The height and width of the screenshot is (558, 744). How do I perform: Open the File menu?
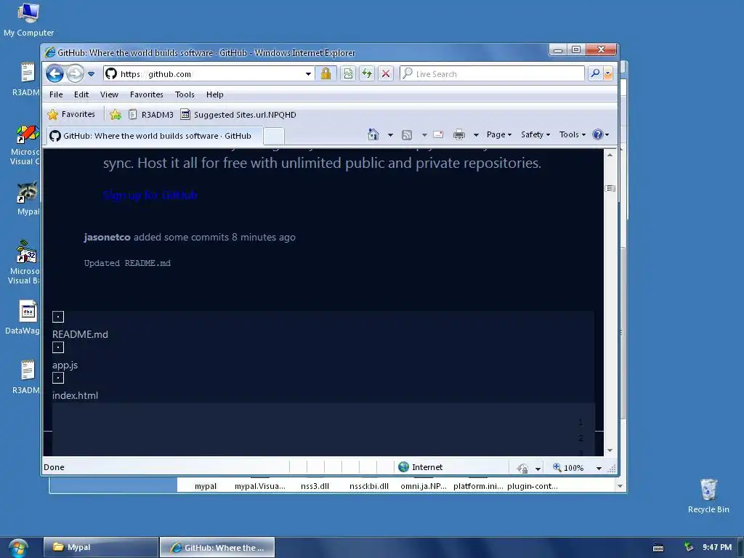56,94
